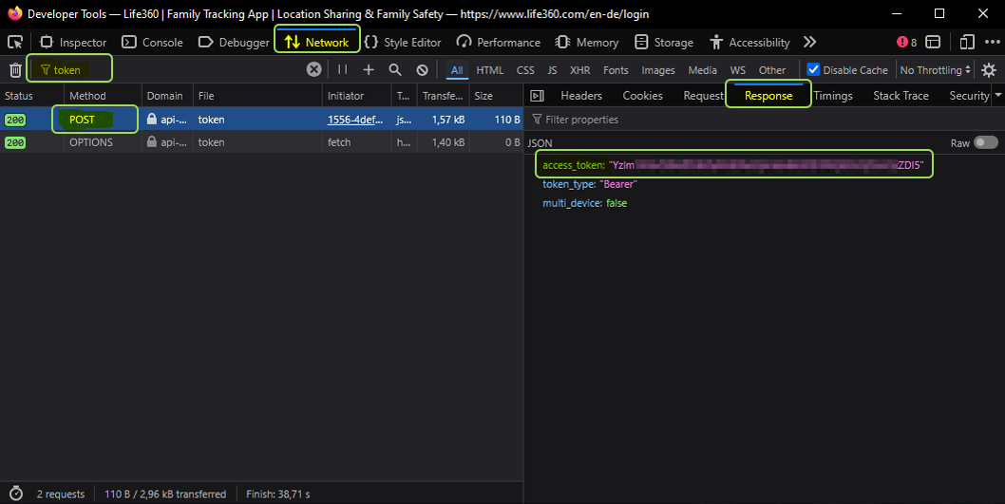1005x504 pixels.
Task: Click lock icon on POST row
Action: (x=151, y=119)
